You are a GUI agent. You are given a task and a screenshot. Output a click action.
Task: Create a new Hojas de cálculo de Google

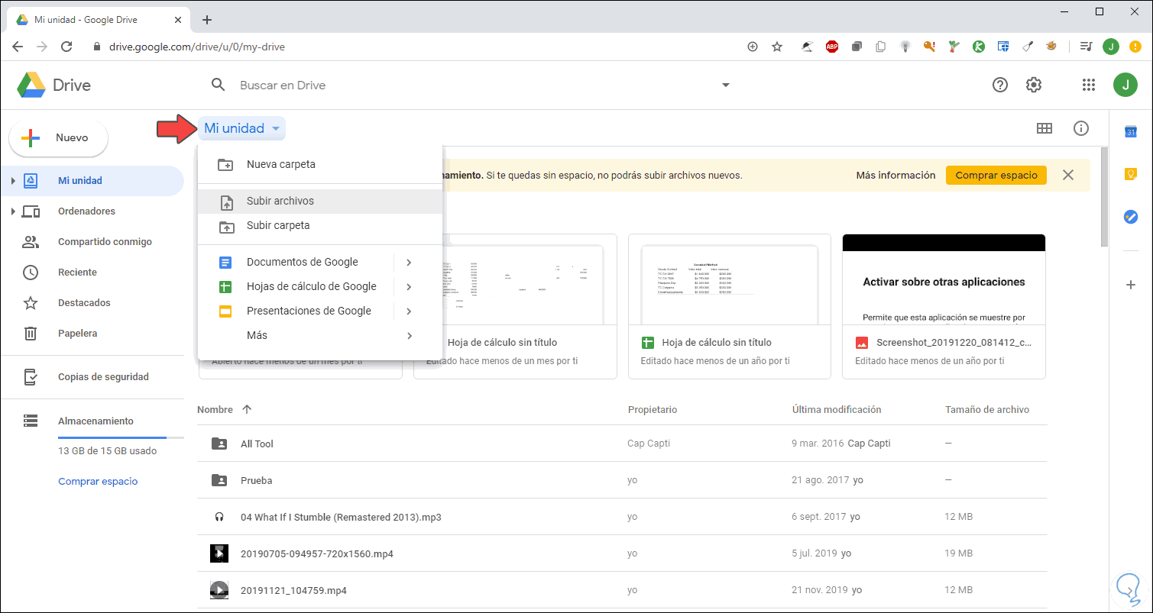pyautogui.click(x=296, y=286)
